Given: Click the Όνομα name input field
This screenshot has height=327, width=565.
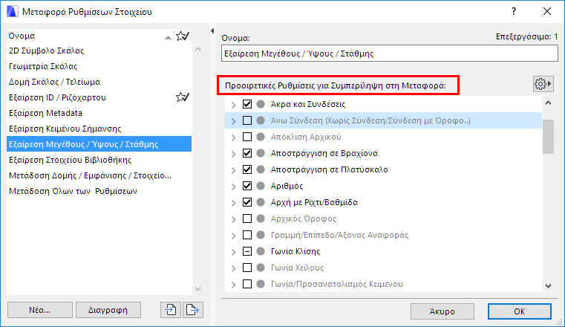Looking at the screenshot, I should 388,54.
